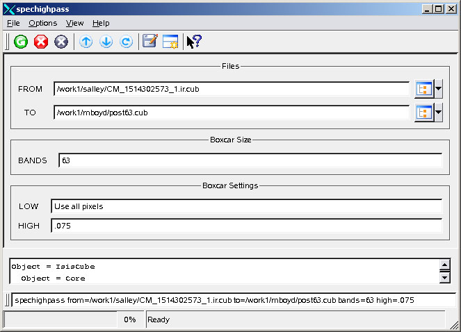Click the window-with-star icon in toolbar
Image resolution: width=461 pixels, height=332 pixels.
170,42
